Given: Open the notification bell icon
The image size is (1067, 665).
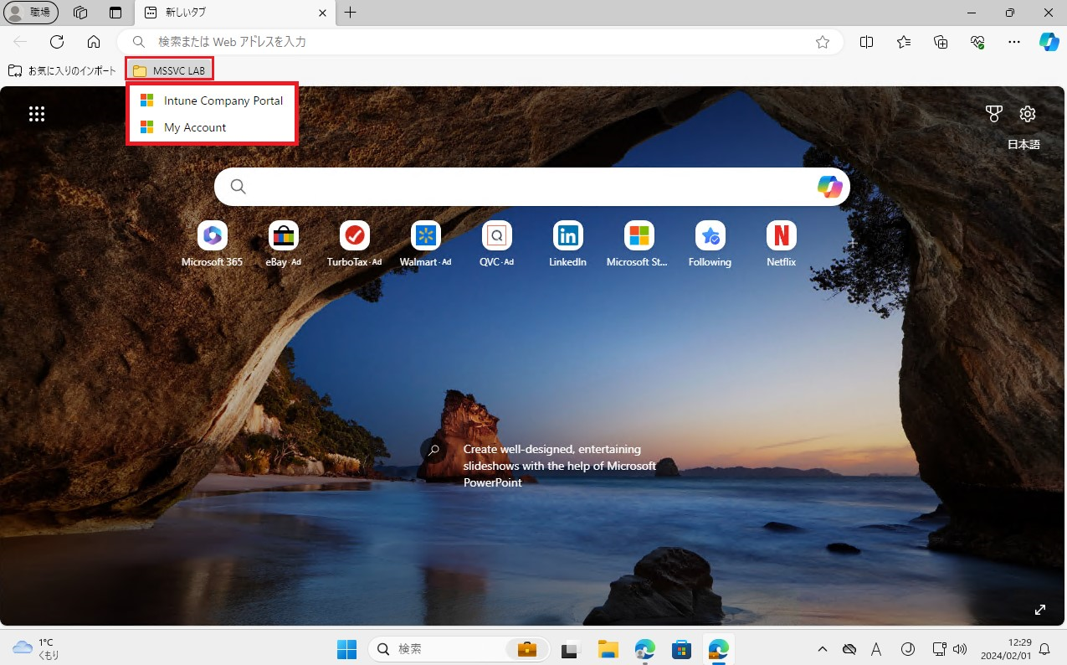Looking at the screenshot, I should 1044,649.
